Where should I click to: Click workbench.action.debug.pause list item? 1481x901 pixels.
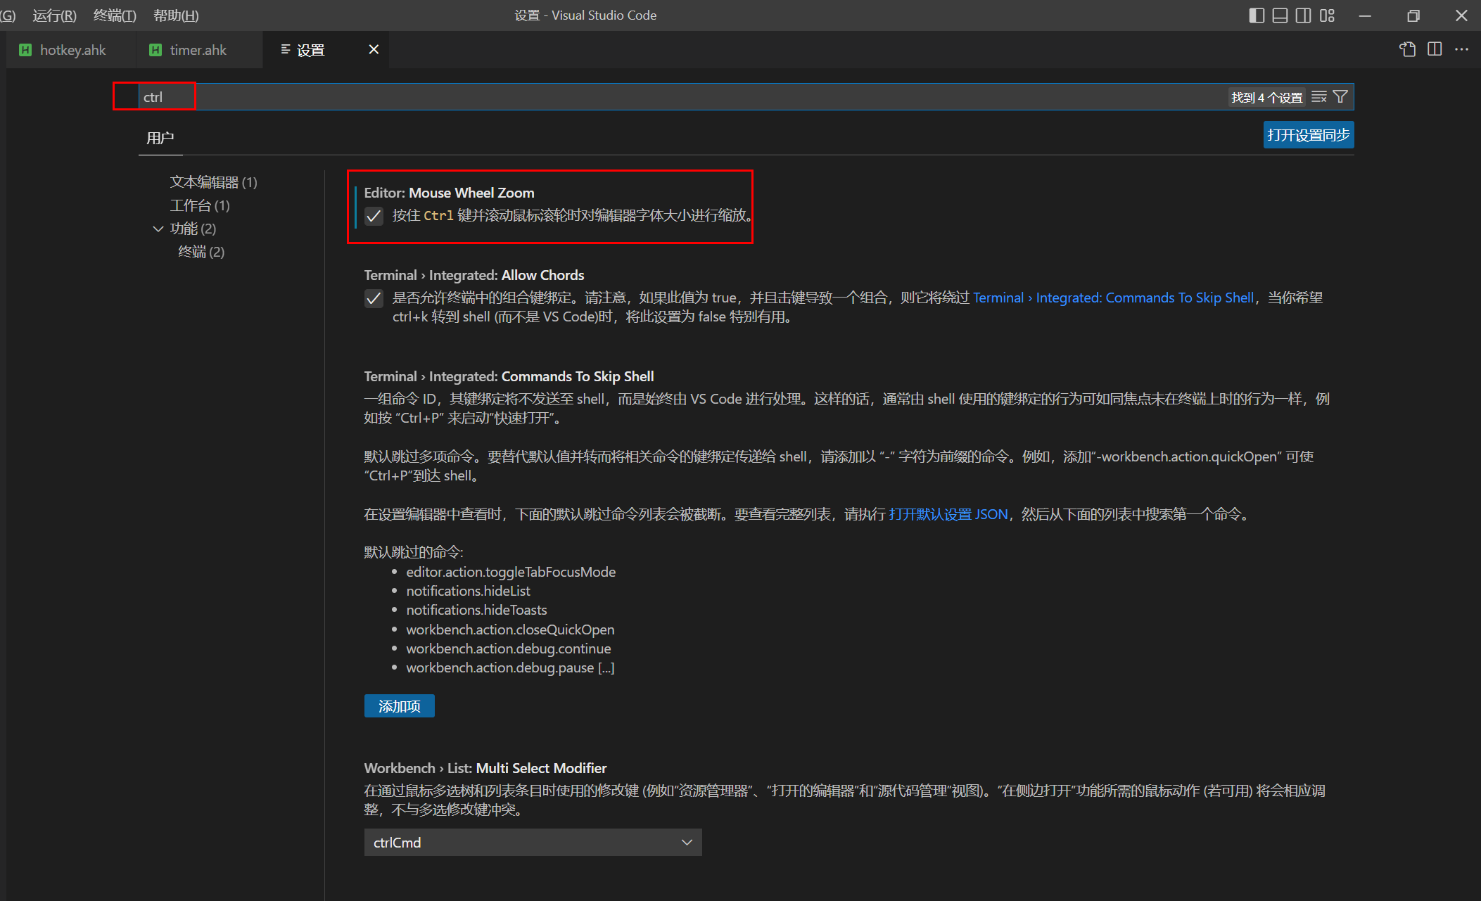(x=510, y=667)
